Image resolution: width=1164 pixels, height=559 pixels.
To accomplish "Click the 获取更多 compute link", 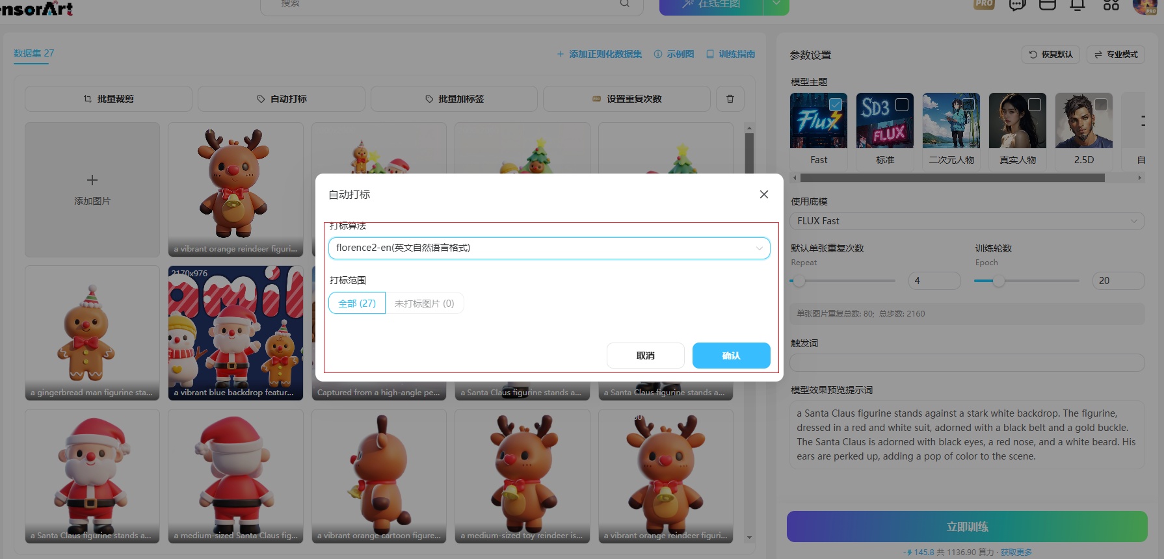I will point(1016,552).
